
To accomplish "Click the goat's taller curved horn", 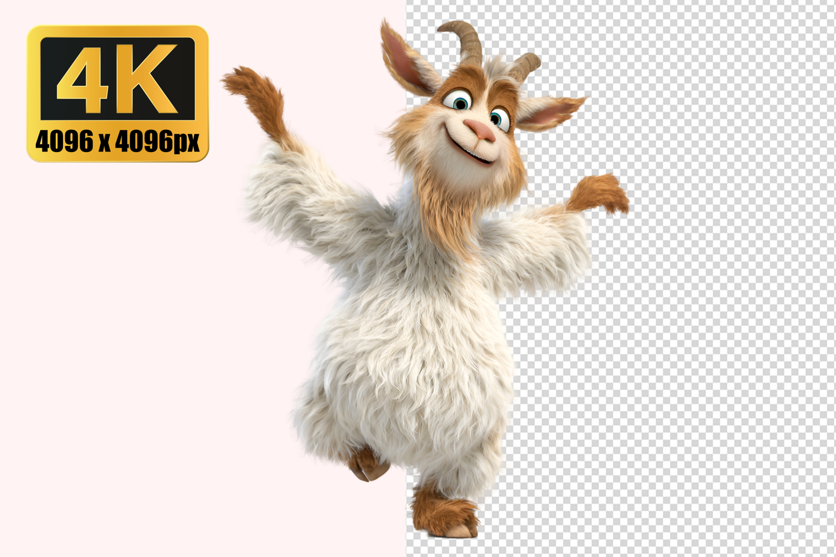I will [x=469, y=41].
